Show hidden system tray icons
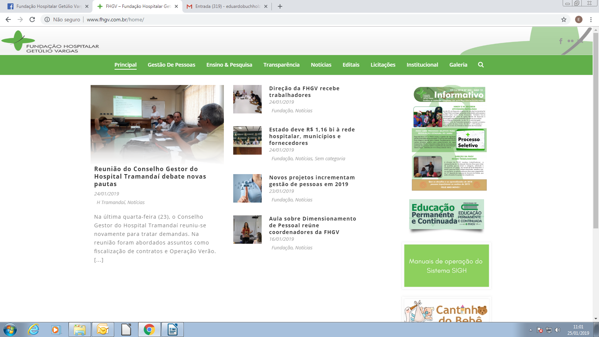Viewport: 599px width, 337px height. [530, 330]
